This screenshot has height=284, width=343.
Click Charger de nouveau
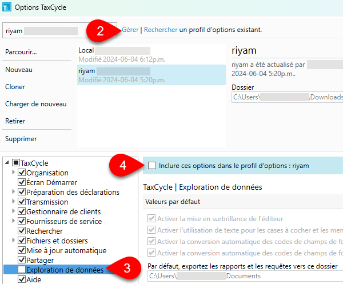point(36,104)
